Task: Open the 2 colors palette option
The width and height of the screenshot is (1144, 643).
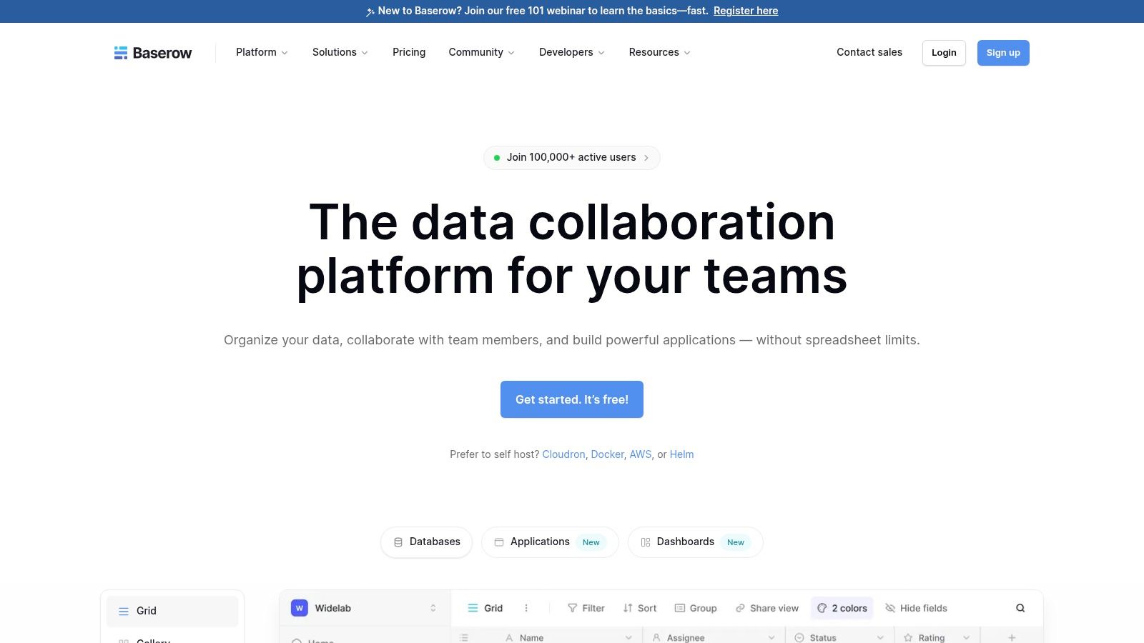Action: [x=842, y=608]
